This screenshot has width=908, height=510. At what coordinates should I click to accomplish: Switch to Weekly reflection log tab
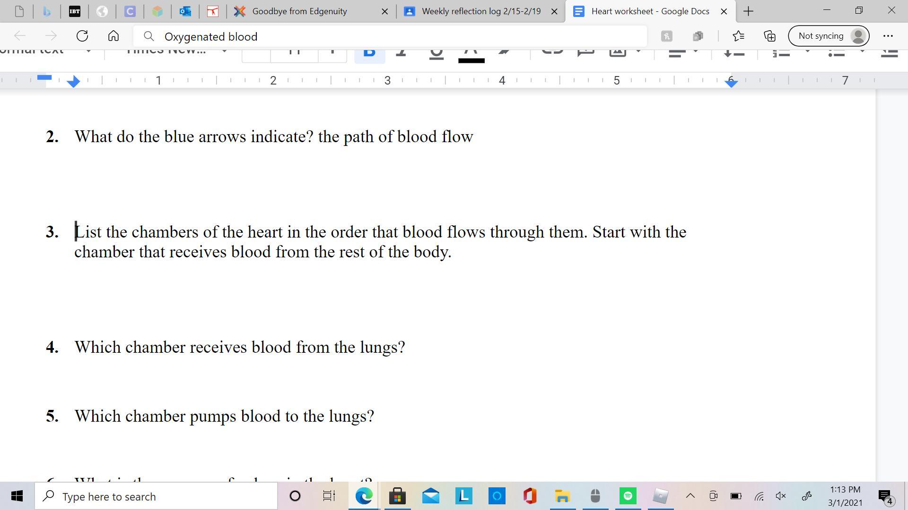point(480,11)
